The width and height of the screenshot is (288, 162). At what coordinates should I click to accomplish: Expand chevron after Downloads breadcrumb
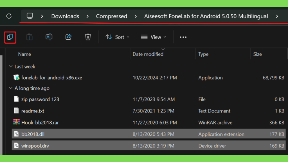click(x=87, y=16)
